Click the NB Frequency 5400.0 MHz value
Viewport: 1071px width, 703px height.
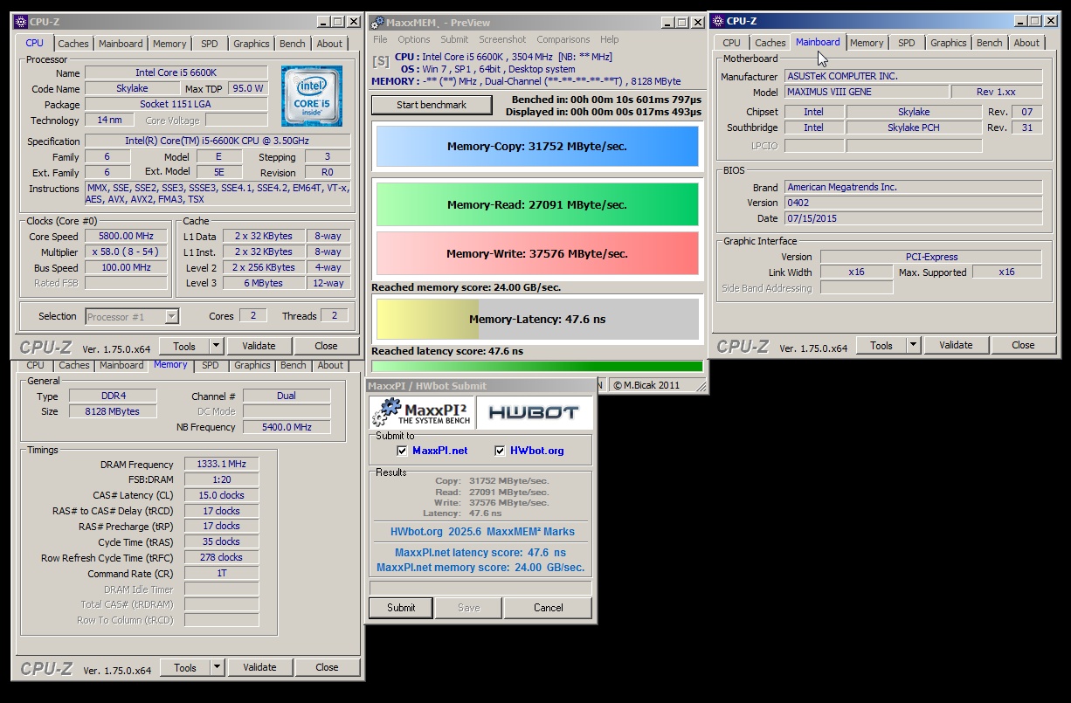[x=287, y=427]
